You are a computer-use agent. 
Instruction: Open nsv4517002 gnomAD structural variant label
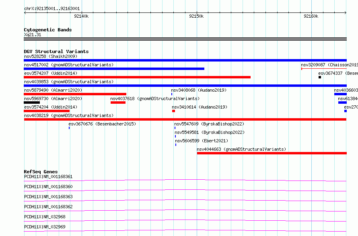[x=69, y=65]
